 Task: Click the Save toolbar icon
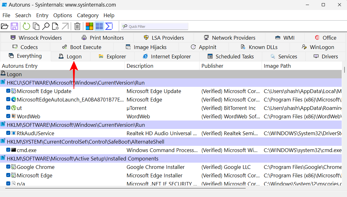(x=14, y=26)
